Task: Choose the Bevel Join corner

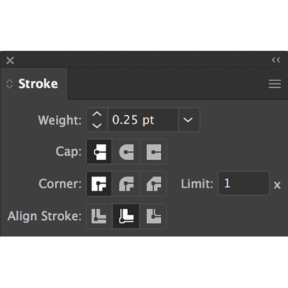Action: tap(153, 183)
